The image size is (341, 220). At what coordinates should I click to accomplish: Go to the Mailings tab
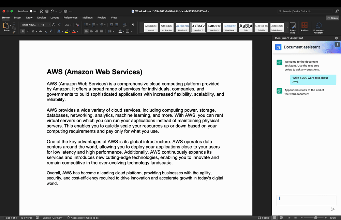click(87, 18)
